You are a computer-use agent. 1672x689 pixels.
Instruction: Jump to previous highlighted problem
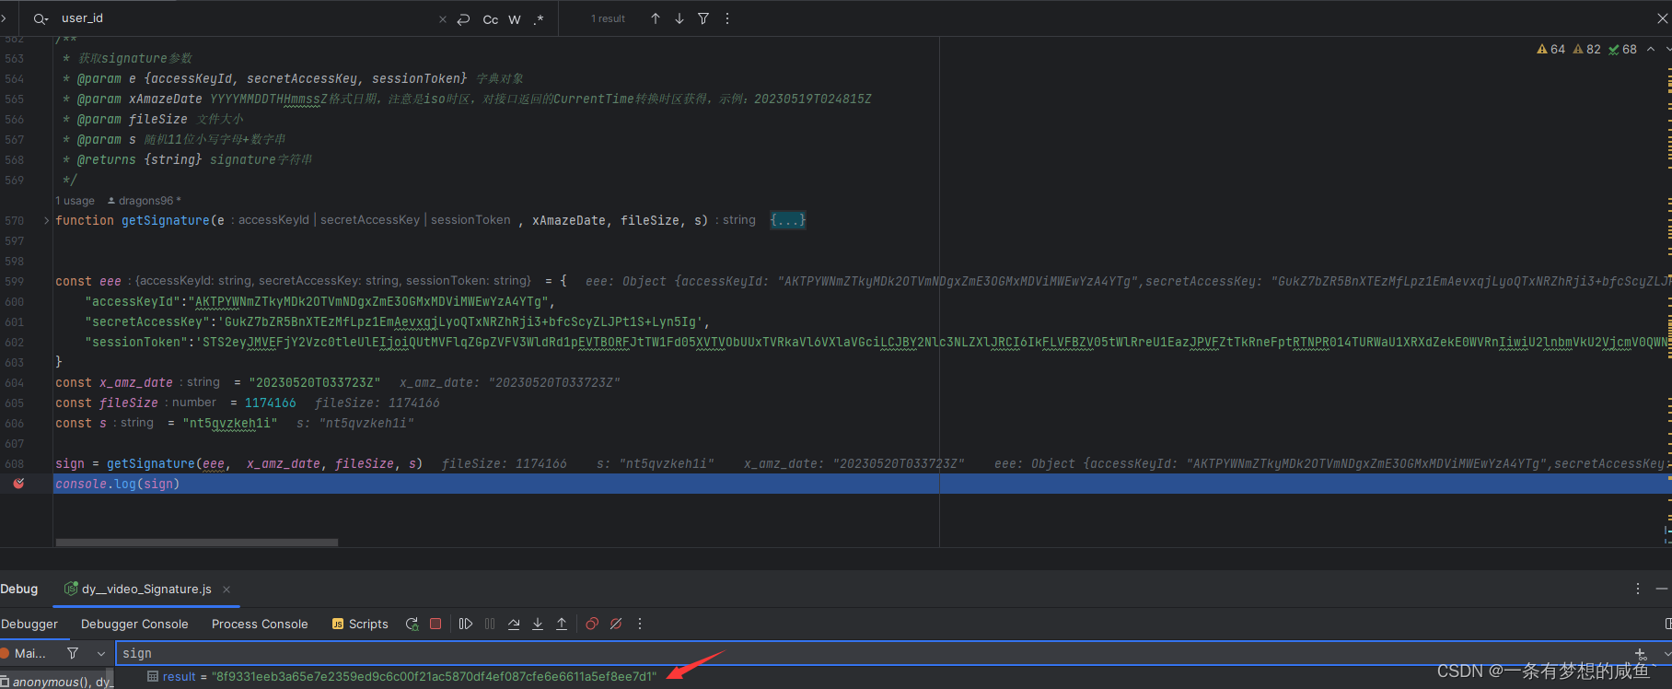[1651, 50]
